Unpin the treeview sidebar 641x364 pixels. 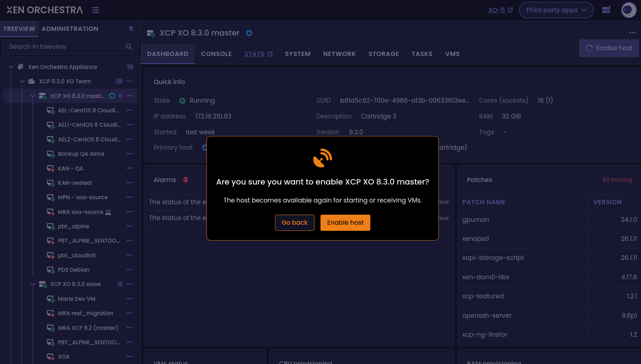point(131,29)
